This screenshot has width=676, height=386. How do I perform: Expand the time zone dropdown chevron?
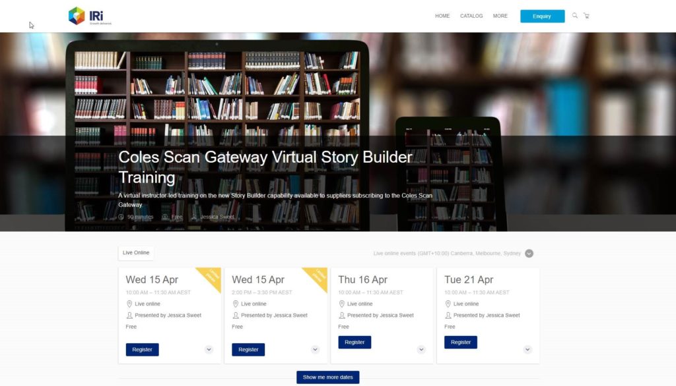tap(529, 254)
